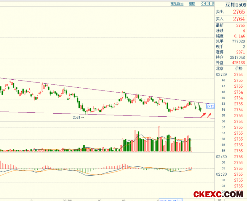Select the small green down arrow annotation
This screenshot has width=247, height=201.
tap(195, 107)
